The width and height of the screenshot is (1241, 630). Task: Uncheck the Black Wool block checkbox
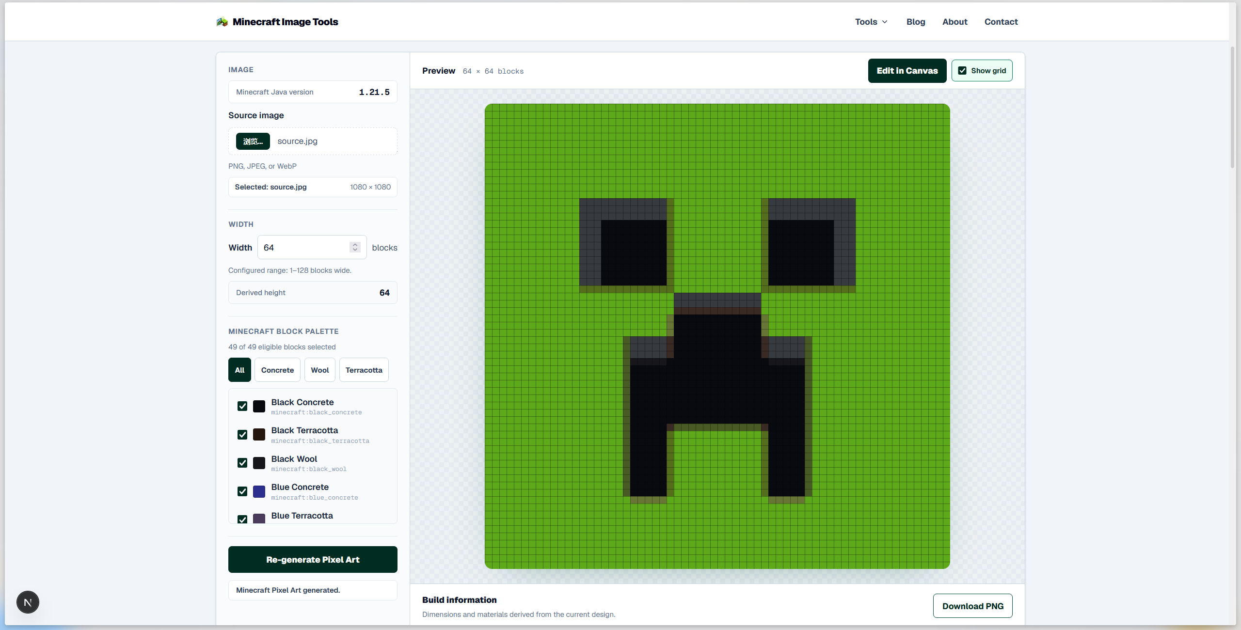pyautogui.click(x=242, y=463)
